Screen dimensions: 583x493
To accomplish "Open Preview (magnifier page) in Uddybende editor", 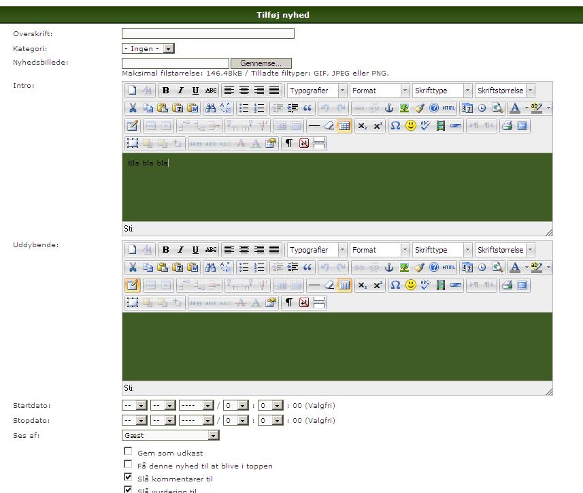I will tap(497, 267).
